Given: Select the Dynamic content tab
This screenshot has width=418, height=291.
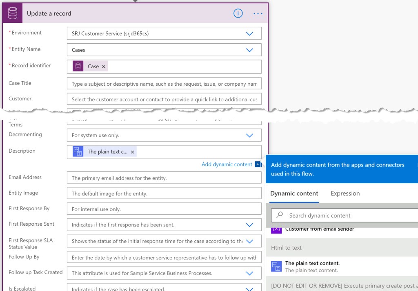Looking at the screenshot, I should (x=294, y=193).
